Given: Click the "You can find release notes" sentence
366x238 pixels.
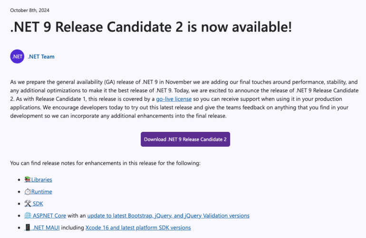Looking at the screenshot, I should (x=105, y=163).
